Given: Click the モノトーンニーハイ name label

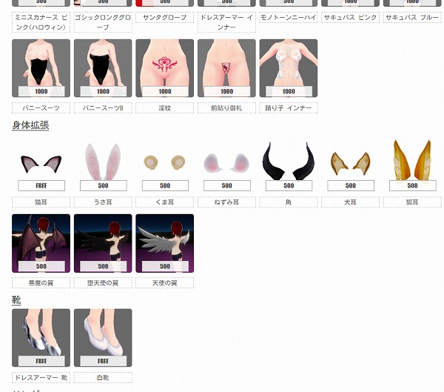Looking at the screenshot, I should [x=289, y=17].
